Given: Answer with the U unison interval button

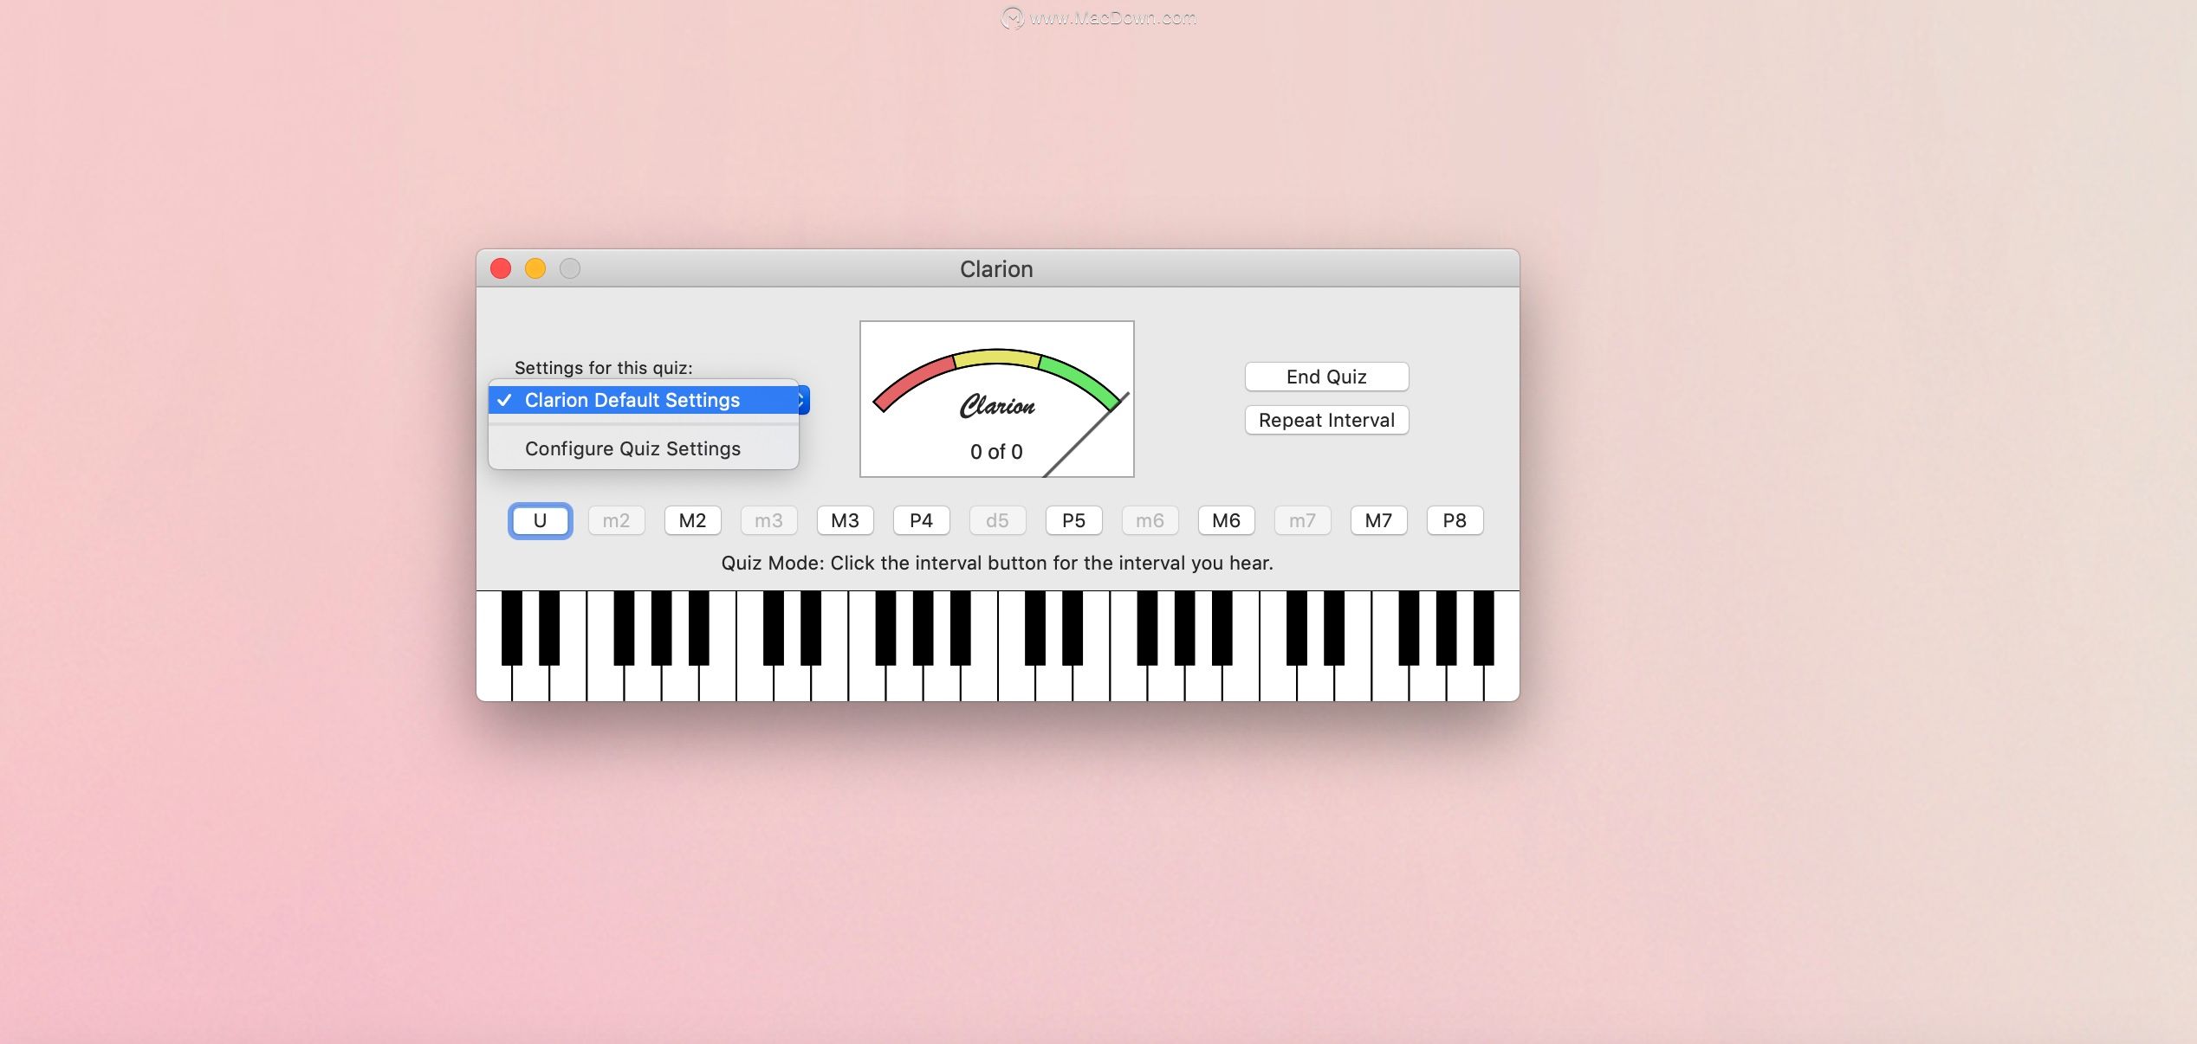Looking at the screenshot, I should (540, 520).
